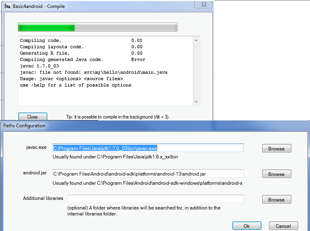Click the 'Error' status in compile log

tap(138, 59)
